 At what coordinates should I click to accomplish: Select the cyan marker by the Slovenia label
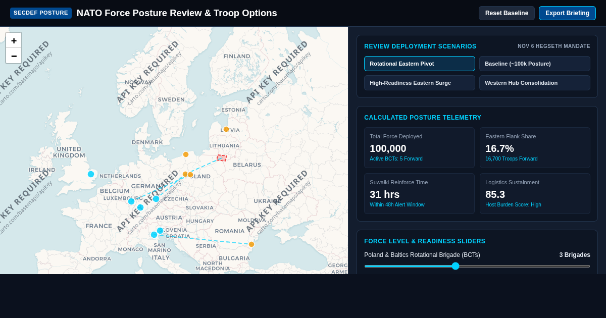pyautogui.click(x=160, y=231)
